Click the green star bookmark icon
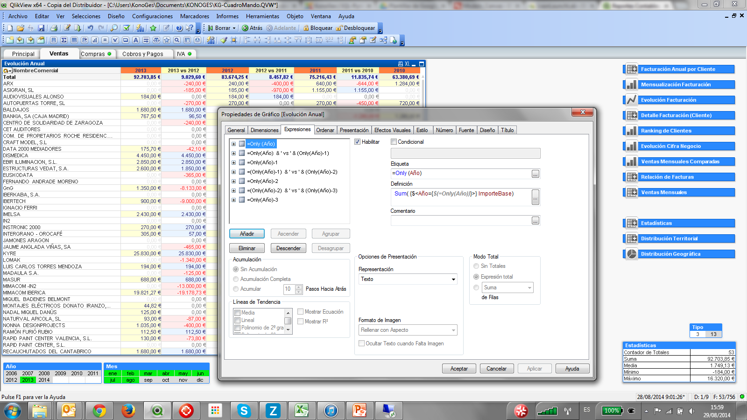This screenshot has height=420, width=747. [x=153, y=28]
